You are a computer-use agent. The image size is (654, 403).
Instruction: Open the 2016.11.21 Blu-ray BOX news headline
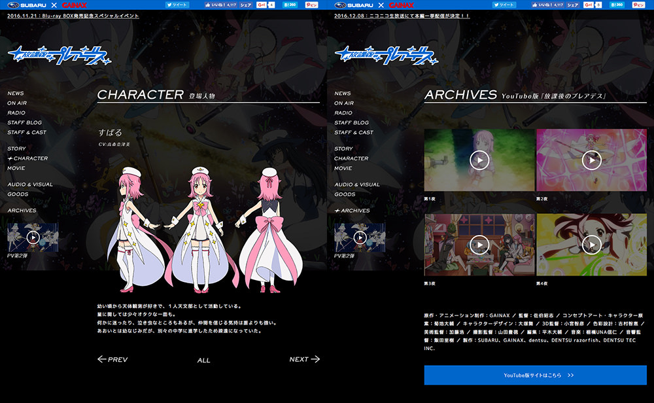(x=73, y=16)
